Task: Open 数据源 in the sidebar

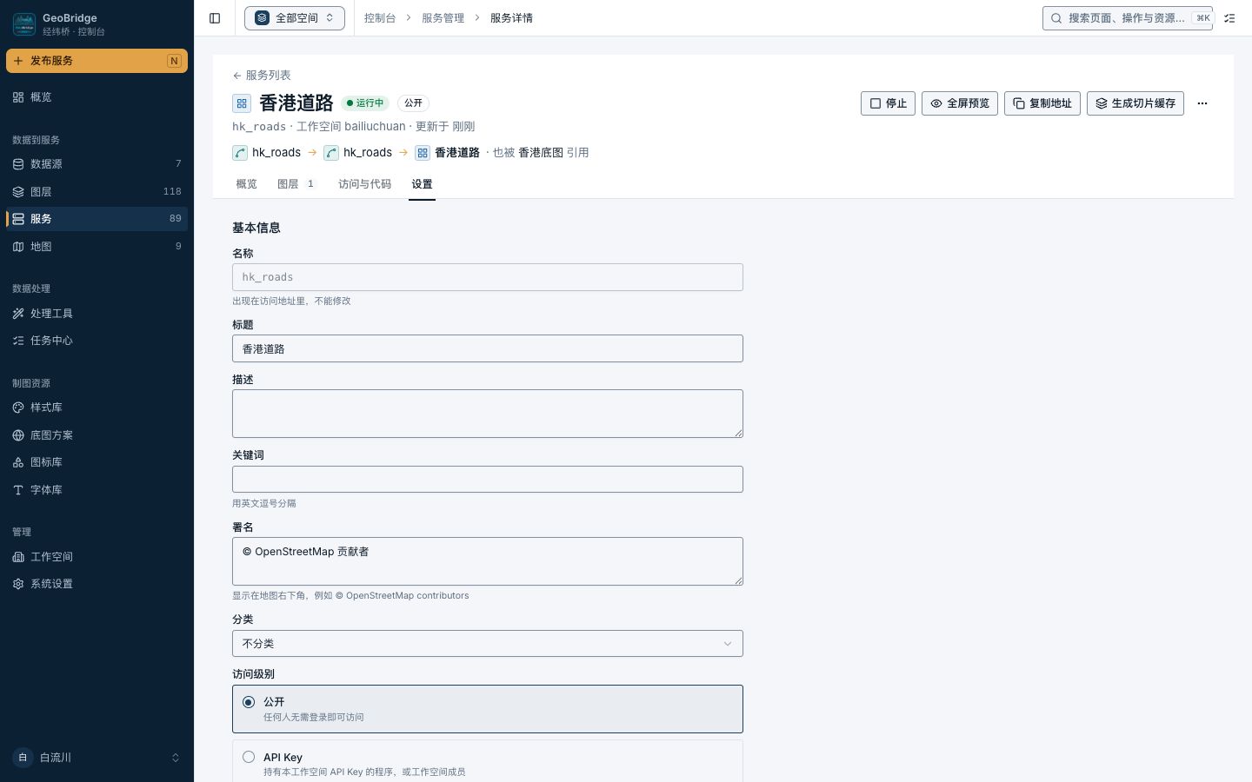Action: click(97, 164)
